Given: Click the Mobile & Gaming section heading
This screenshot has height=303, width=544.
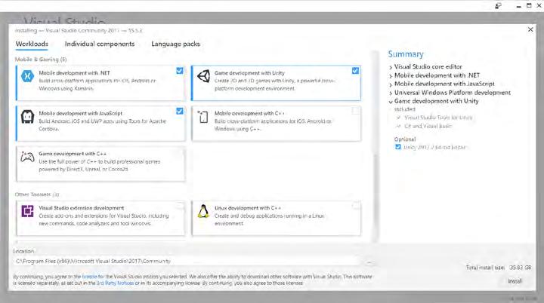Looking at the screenshot, I should 41,60.
